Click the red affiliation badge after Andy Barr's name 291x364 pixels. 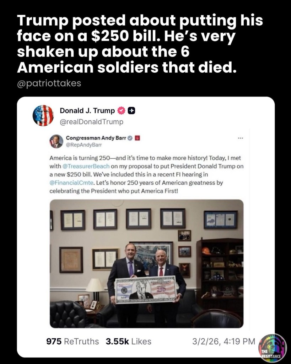(137, 138)
